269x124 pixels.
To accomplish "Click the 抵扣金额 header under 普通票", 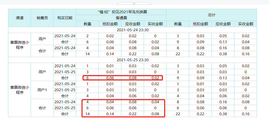I will pos(110,24).
